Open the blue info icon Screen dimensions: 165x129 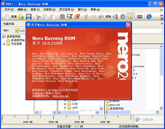pos(149,16)
